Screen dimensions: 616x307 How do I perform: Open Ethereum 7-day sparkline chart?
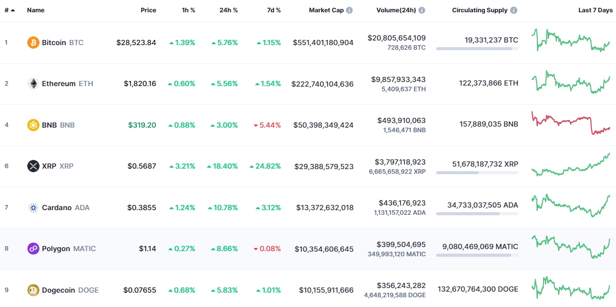571,82
